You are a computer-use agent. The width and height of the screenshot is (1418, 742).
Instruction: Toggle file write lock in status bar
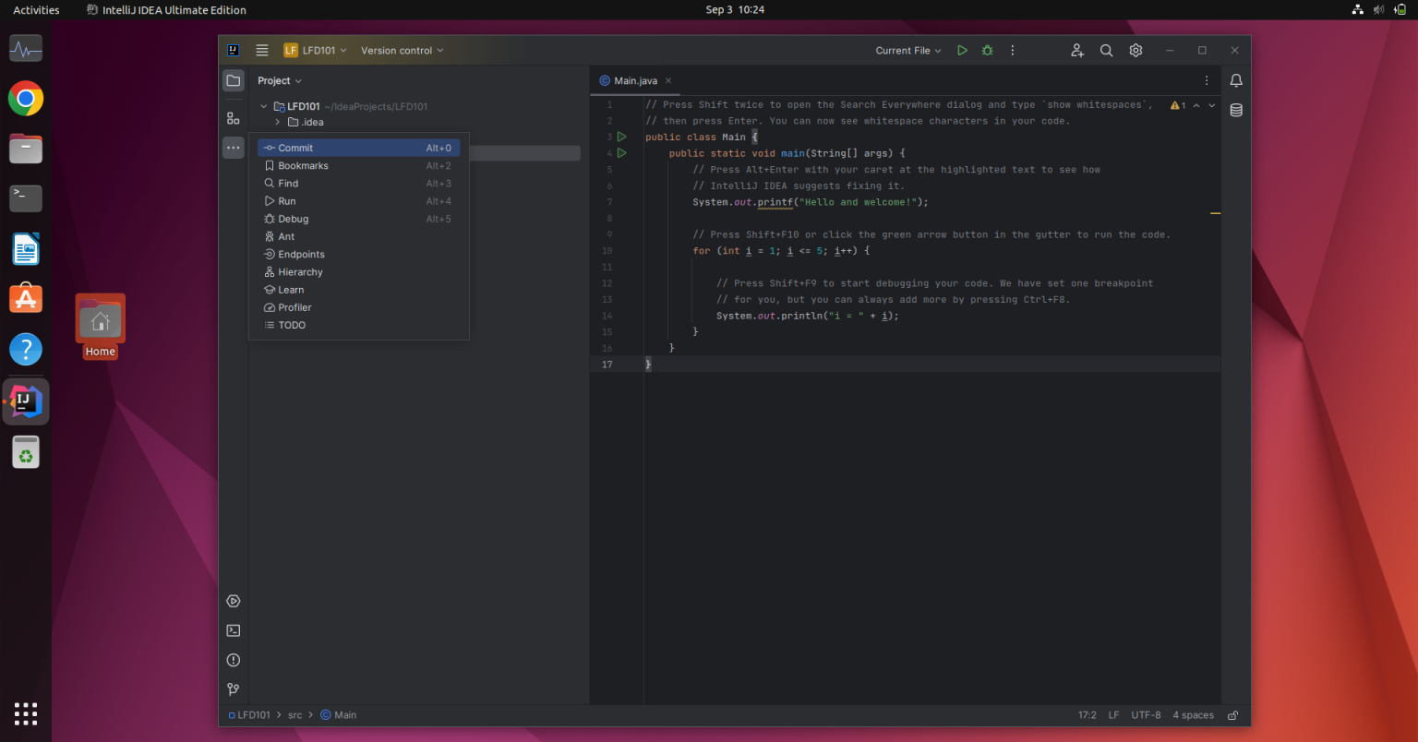pos(1232,714)
